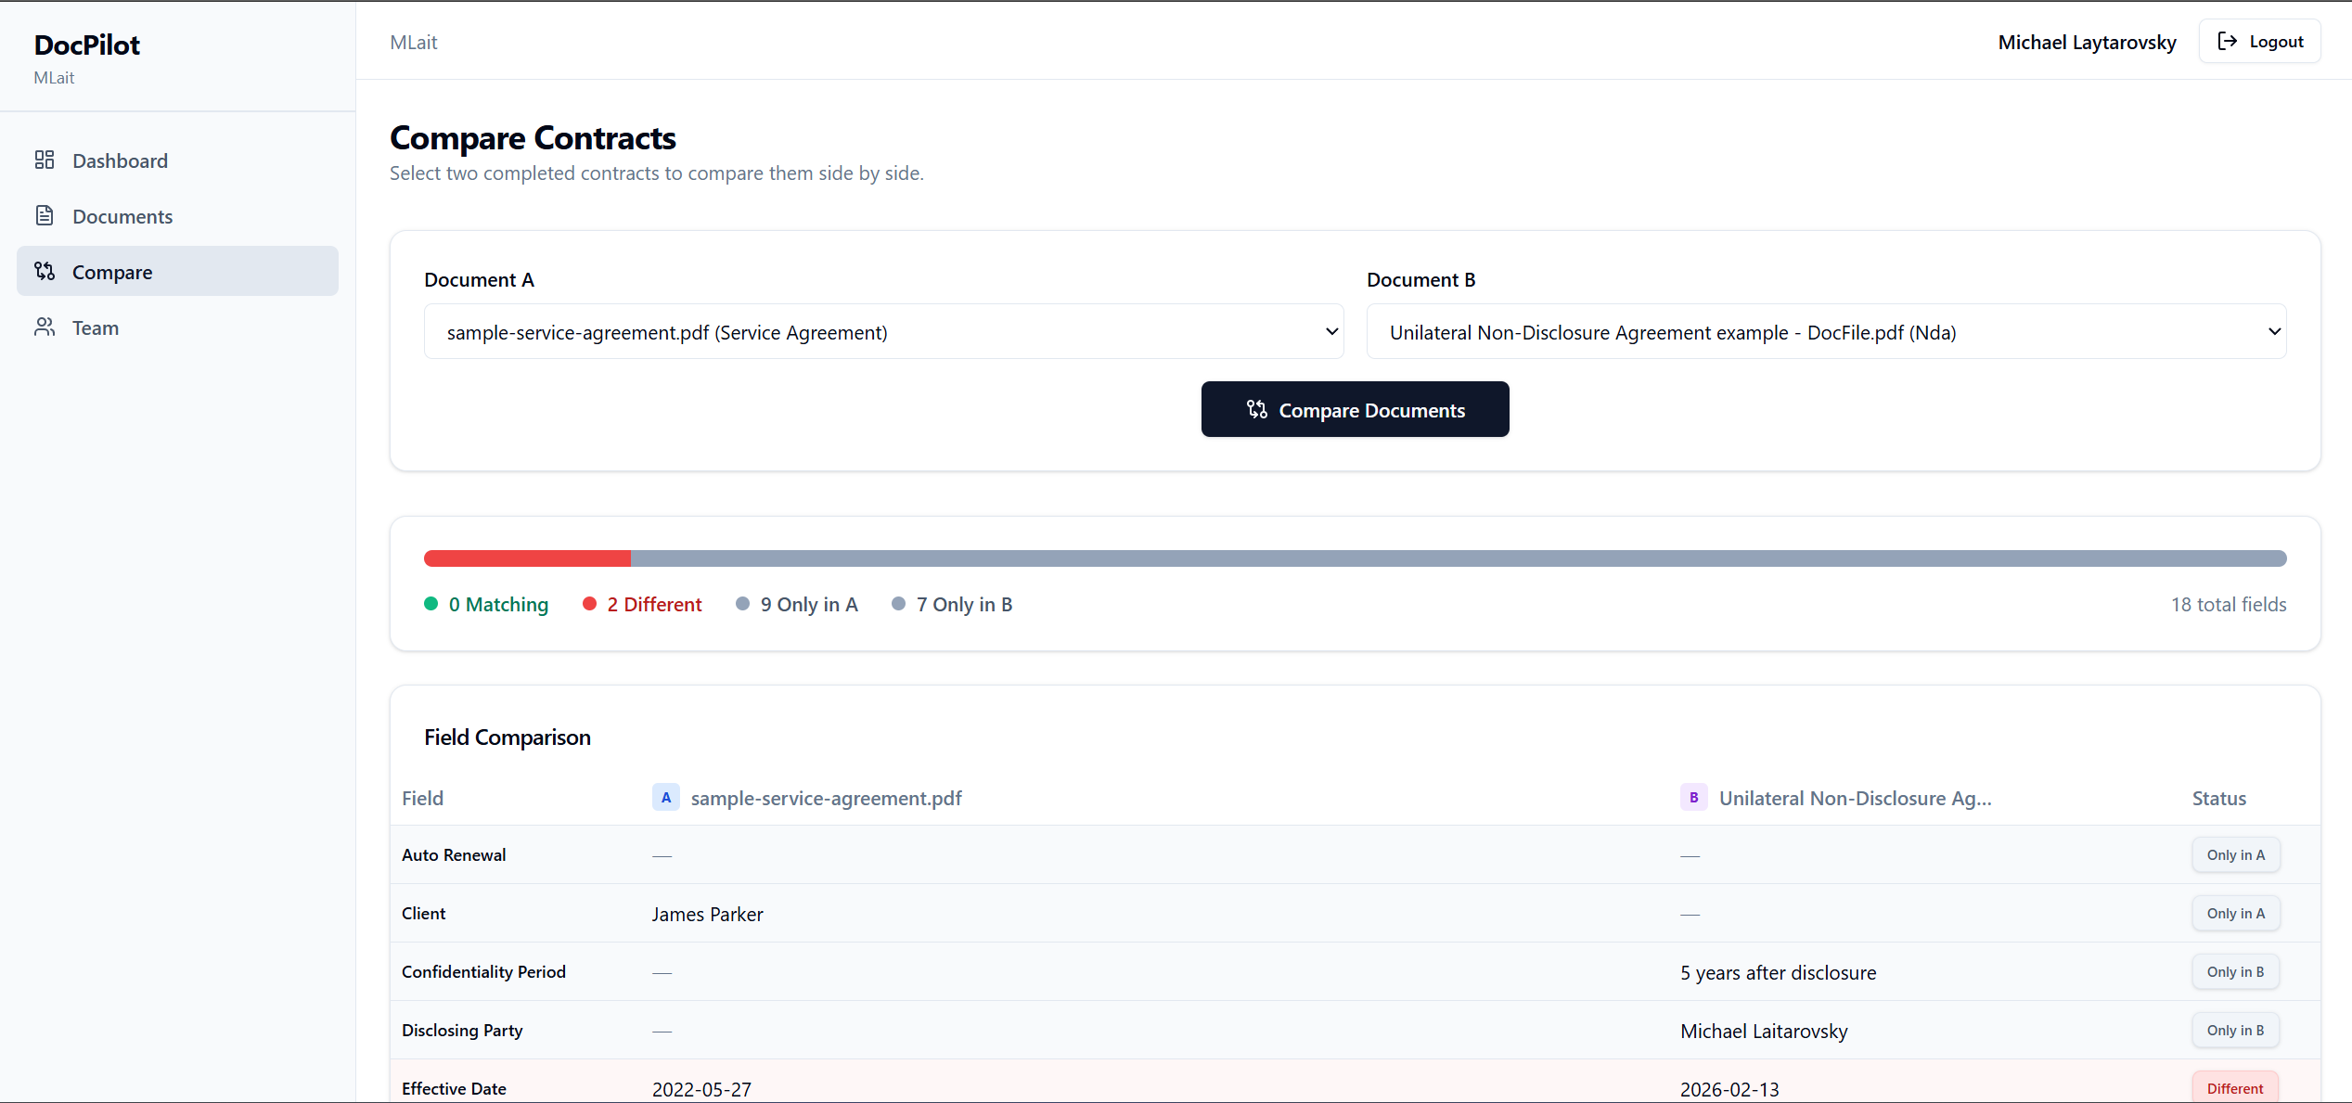2352x1103 pixels.
Task: Click the gray Only in B legend dot
Action: (898, 604)
